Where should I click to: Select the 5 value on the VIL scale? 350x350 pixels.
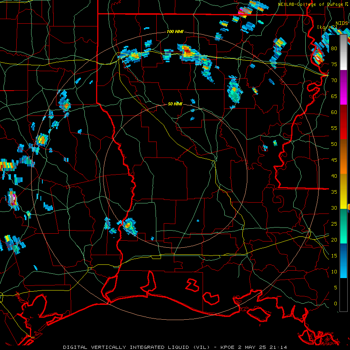[x=336, y=288]
